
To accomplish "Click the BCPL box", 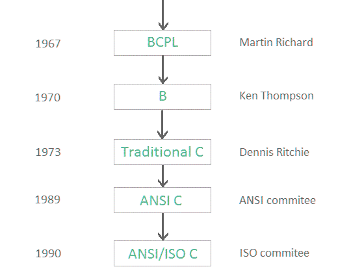I will click(162, 43).
